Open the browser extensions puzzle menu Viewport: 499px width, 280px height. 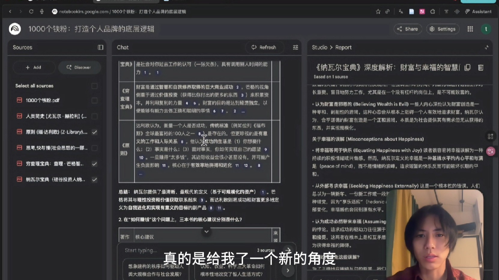(433, 11)
